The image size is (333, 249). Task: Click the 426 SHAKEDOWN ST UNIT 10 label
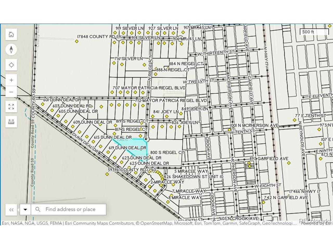(x=194, y=177)
